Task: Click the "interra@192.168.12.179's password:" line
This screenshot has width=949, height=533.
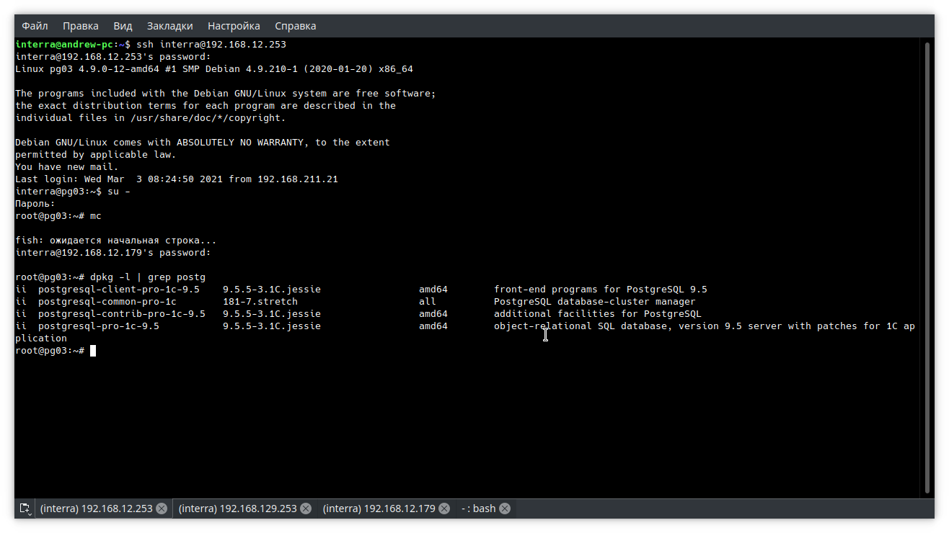Action: 113,253
